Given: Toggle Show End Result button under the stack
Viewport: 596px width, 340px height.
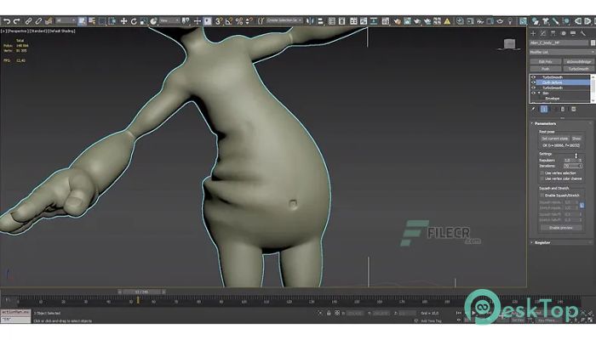Looking at the screenshot, I should coord(544,110).
